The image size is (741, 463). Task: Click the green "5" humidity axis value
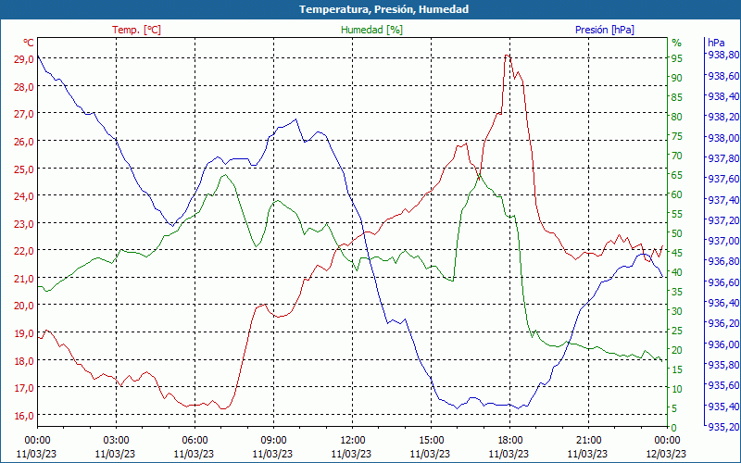(x=674, y=408)
